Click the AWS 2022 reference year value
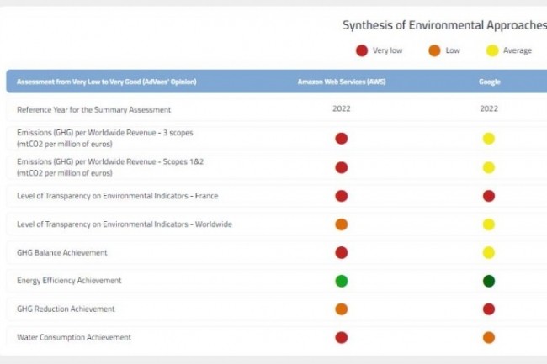 pyautogui.click(x=342, y=108)
